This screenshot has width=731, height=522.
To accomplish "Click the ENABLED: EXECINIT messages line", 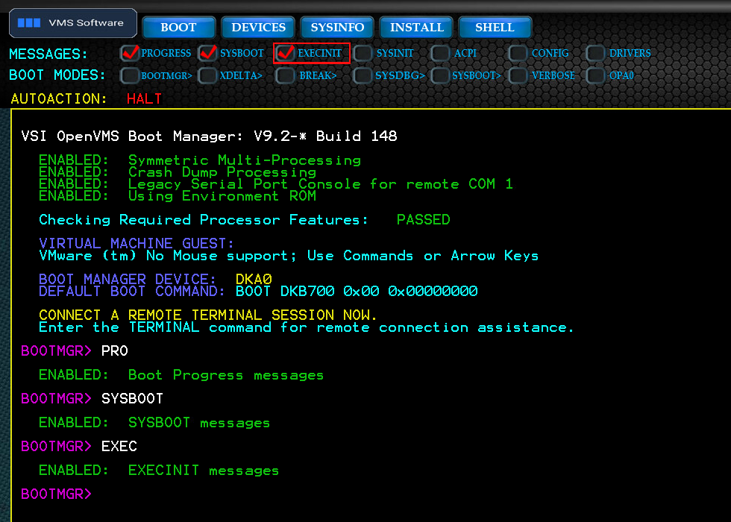I will coord(158,471).
